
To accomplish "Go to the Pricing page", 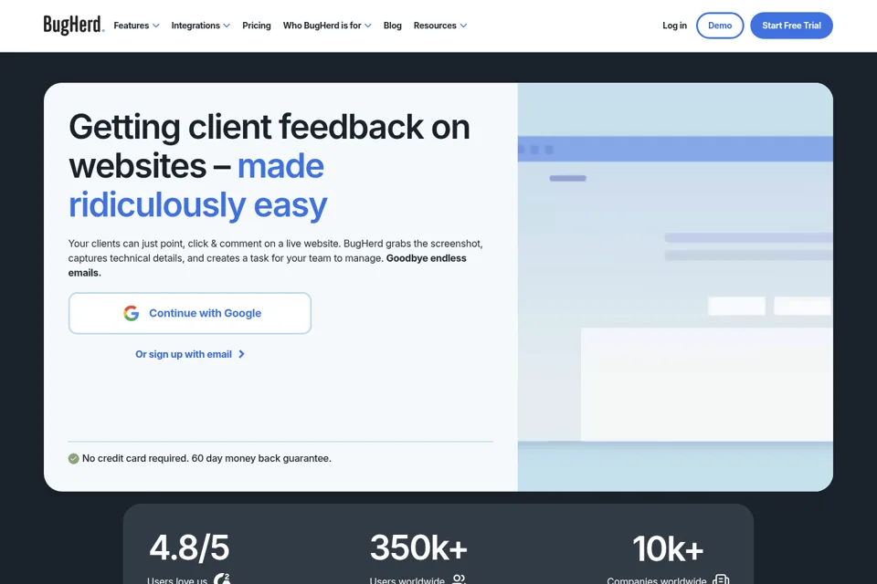I will pos(256,26).
